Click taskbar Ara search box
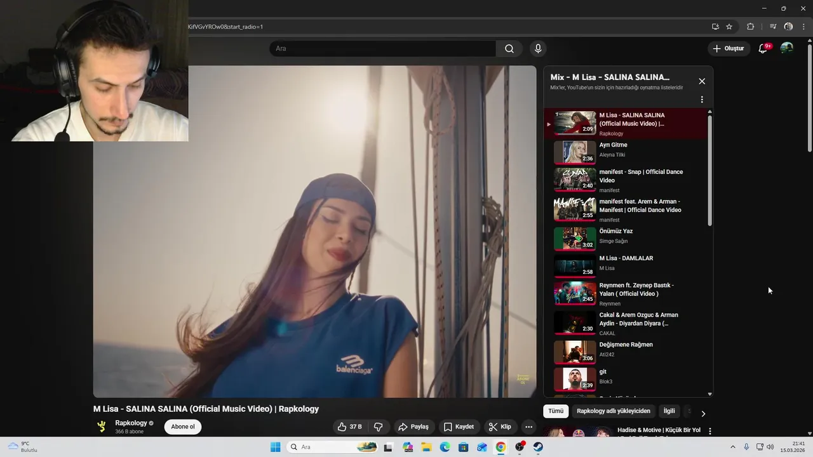This screenshot has width=813, height=457. coord(333,447)
